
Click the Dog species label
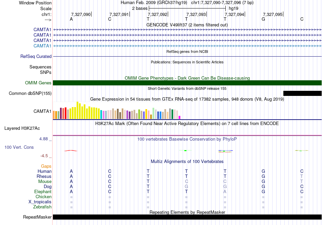pyautogui.click(x=48, y=187)
